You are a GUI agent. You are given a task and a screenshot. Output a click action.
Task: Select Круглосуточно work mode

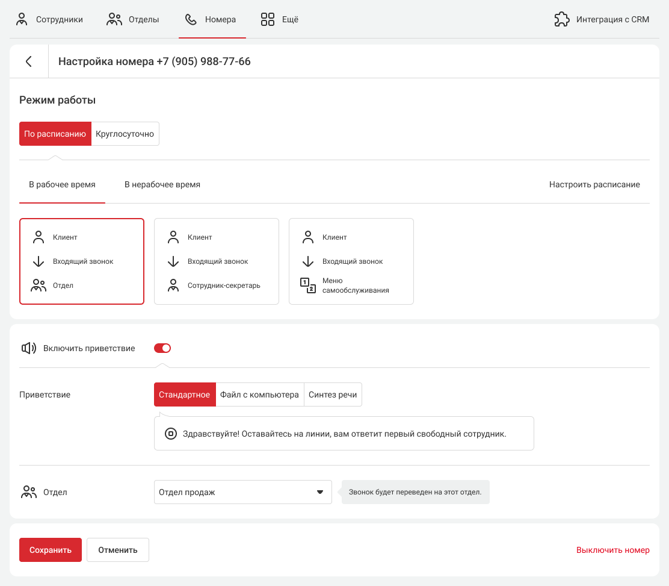(125, 134)
